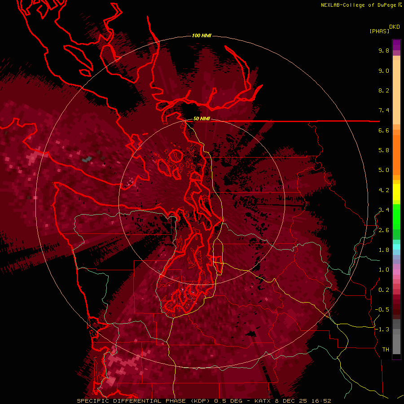Viewport: 404px width, 404px height.
Task: Select the 5.0 legend value
Action: (x=384, y=170)
